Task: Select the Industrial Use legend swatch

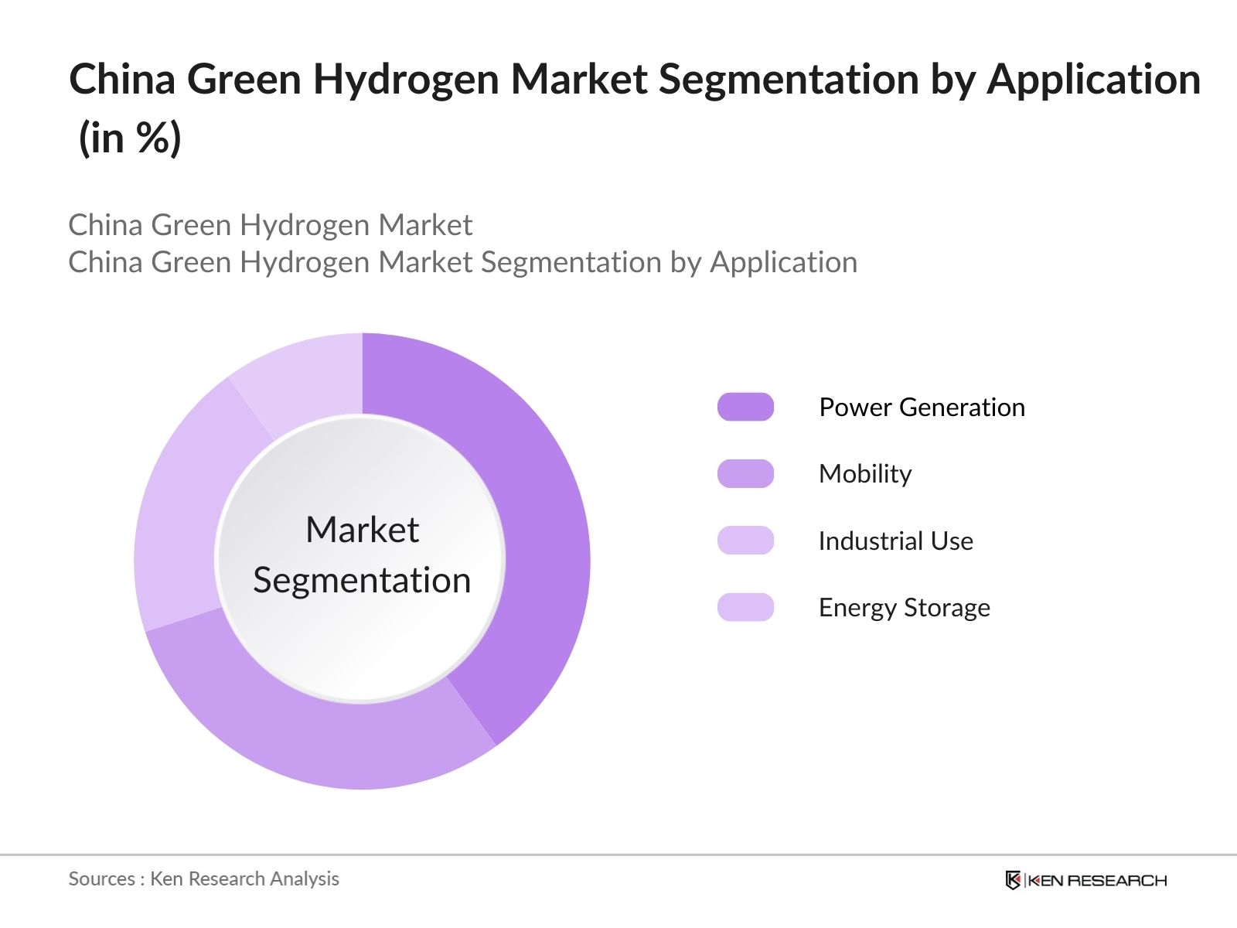Action: pos(746,540)
